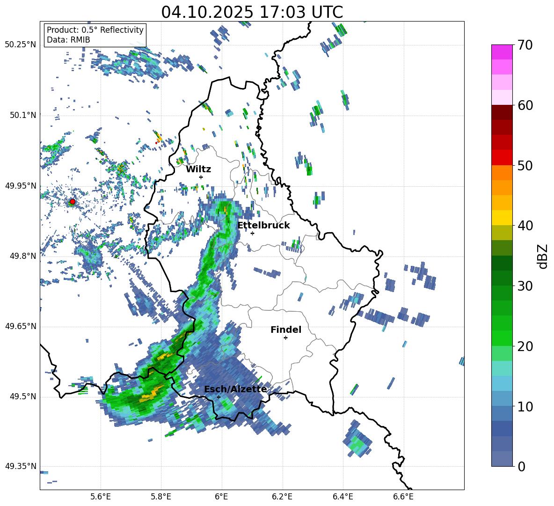Click the 49.5°N latitude tick label

click(22, 396)
